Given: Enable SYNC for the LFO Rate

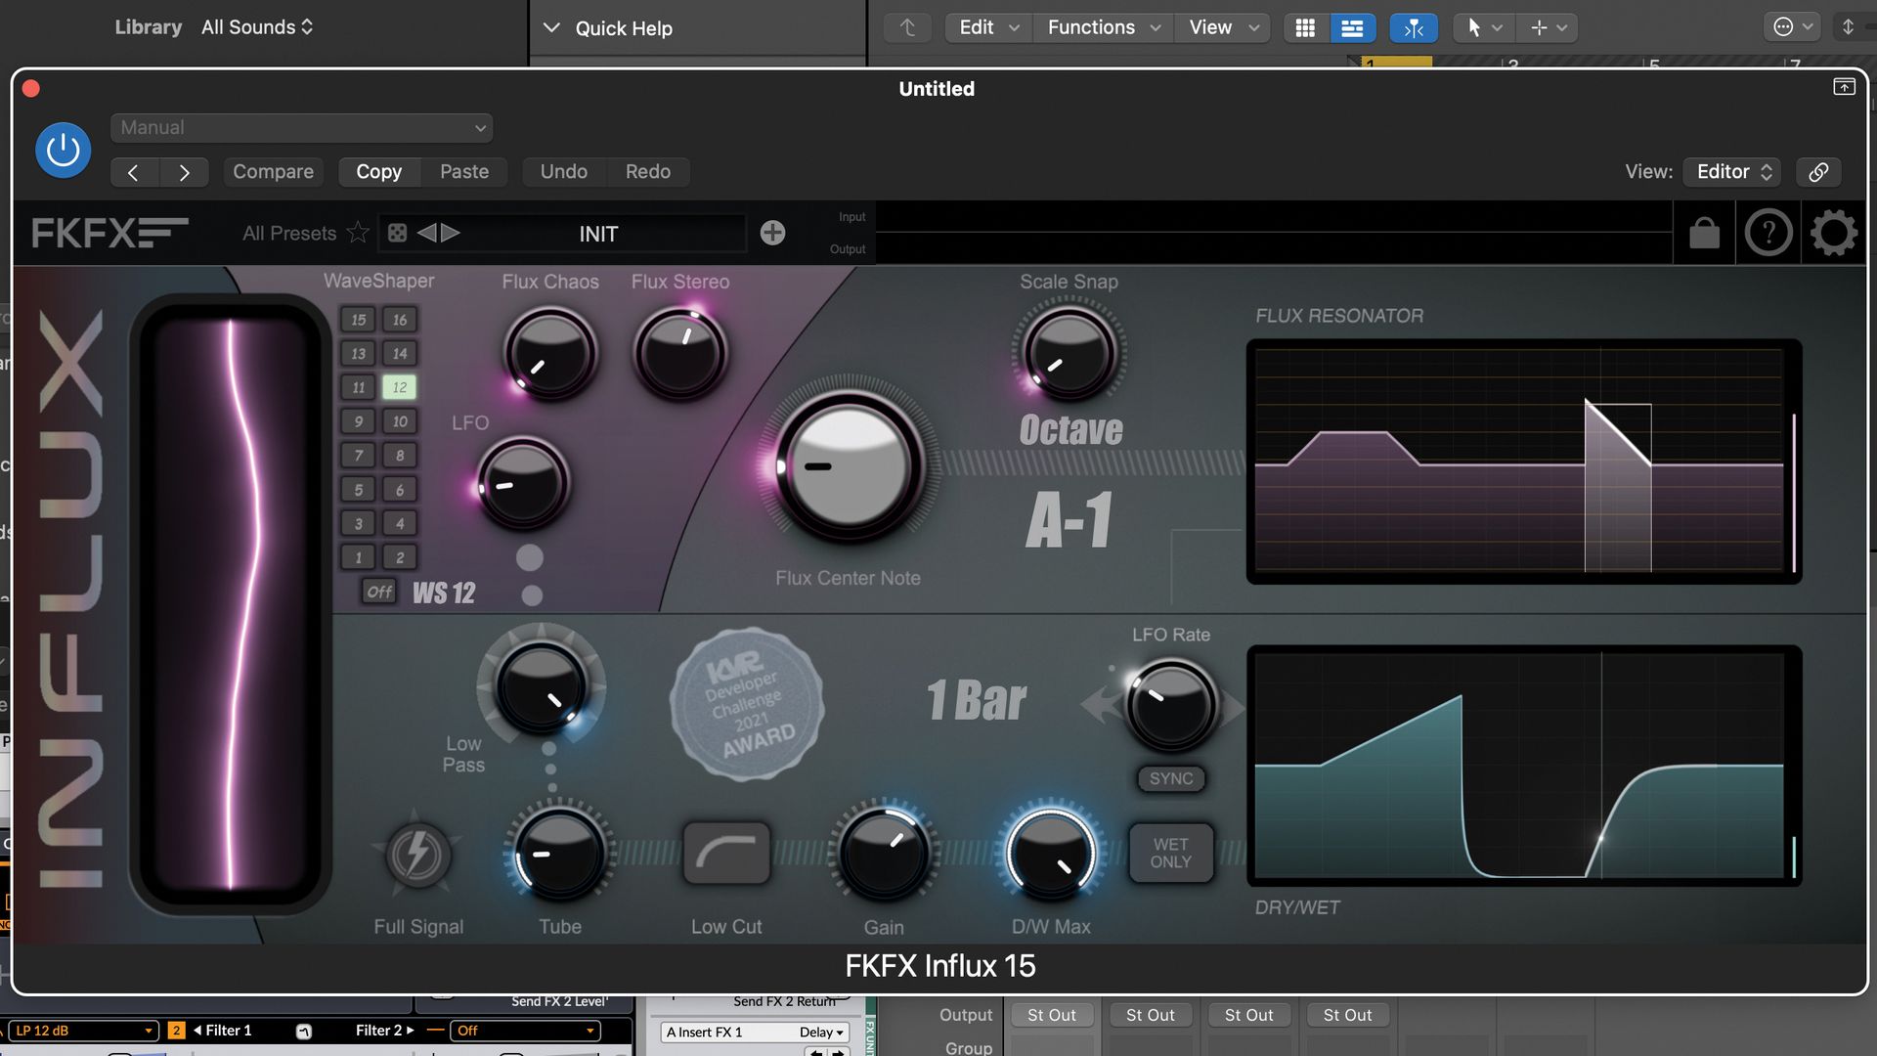Looking at the screenshot, I should 1170,779.
